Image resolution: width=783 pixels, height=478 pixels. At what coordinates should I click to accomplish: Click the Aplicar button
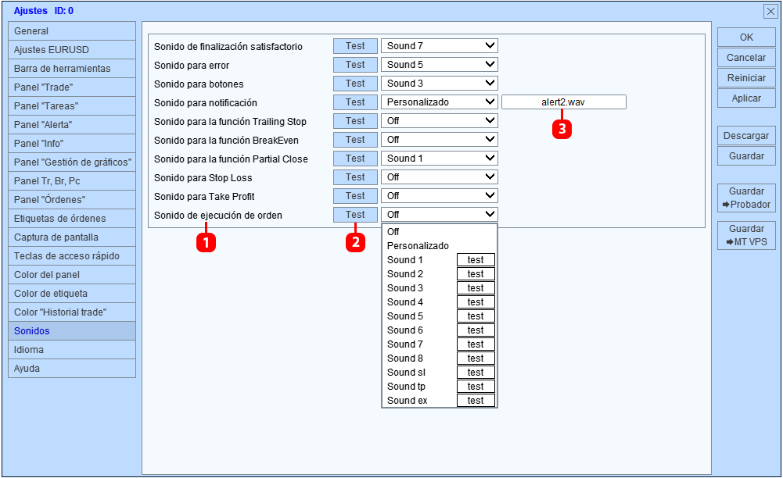click(746, 98)
